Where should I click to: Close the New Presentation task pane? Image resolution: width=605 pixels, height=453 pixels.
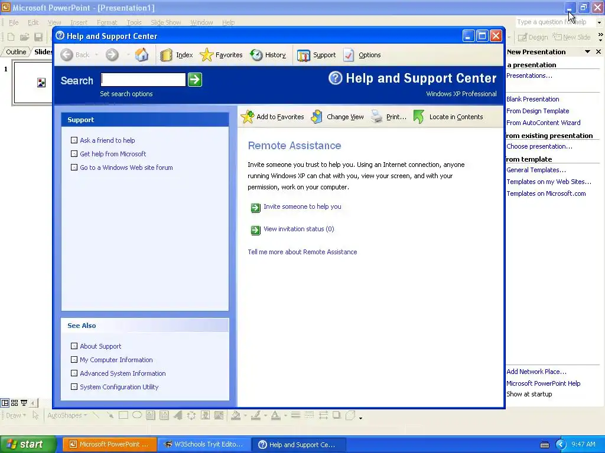tap(599, 52)
